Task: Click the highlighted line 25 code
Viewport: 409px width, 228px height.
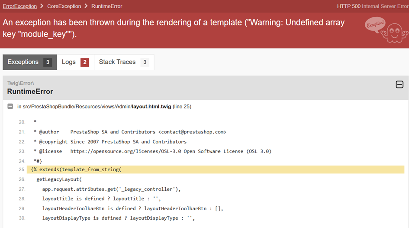Action: pos(76,169)
